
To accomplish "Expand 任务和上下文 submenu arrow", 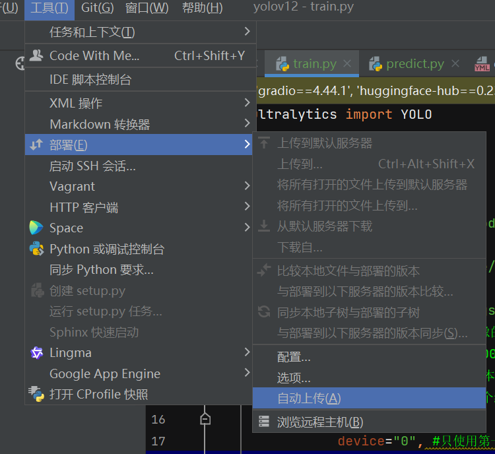I will tap(247, 31).
